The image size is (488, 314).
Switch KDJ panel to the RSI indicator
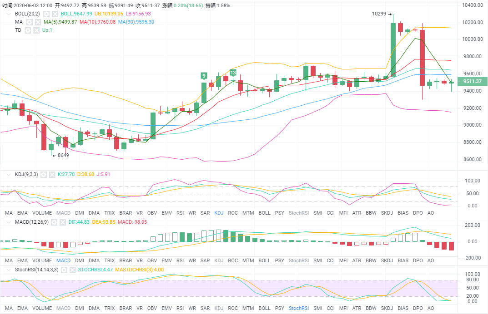pos(180,212)
